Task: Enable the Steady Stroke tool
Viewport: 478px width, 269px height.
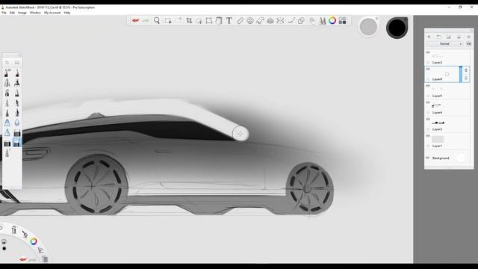Action: [x=291, y=20]
